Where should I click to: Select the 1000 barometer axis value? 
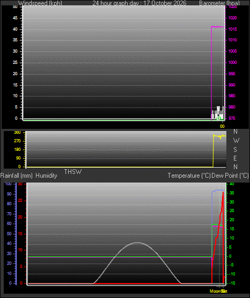click(232, 62)
